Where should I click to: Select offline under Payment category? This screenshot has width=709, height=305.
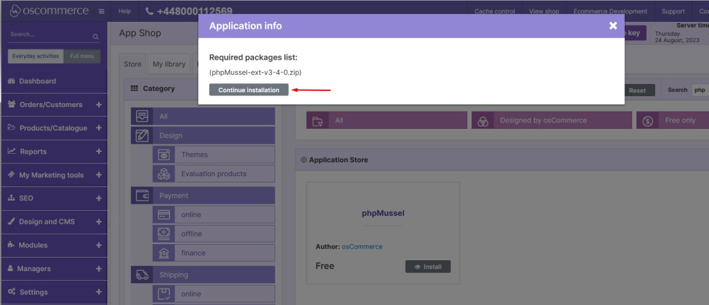coord(214,234)
